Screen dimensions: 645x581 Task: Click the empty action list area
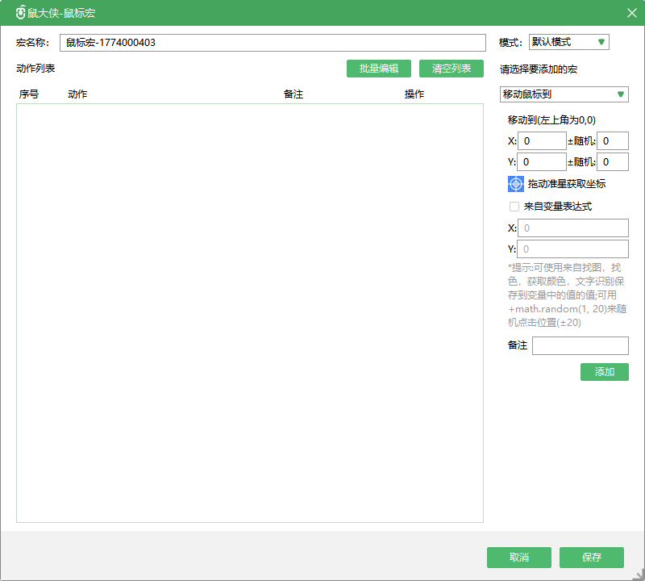coord(250,313)
